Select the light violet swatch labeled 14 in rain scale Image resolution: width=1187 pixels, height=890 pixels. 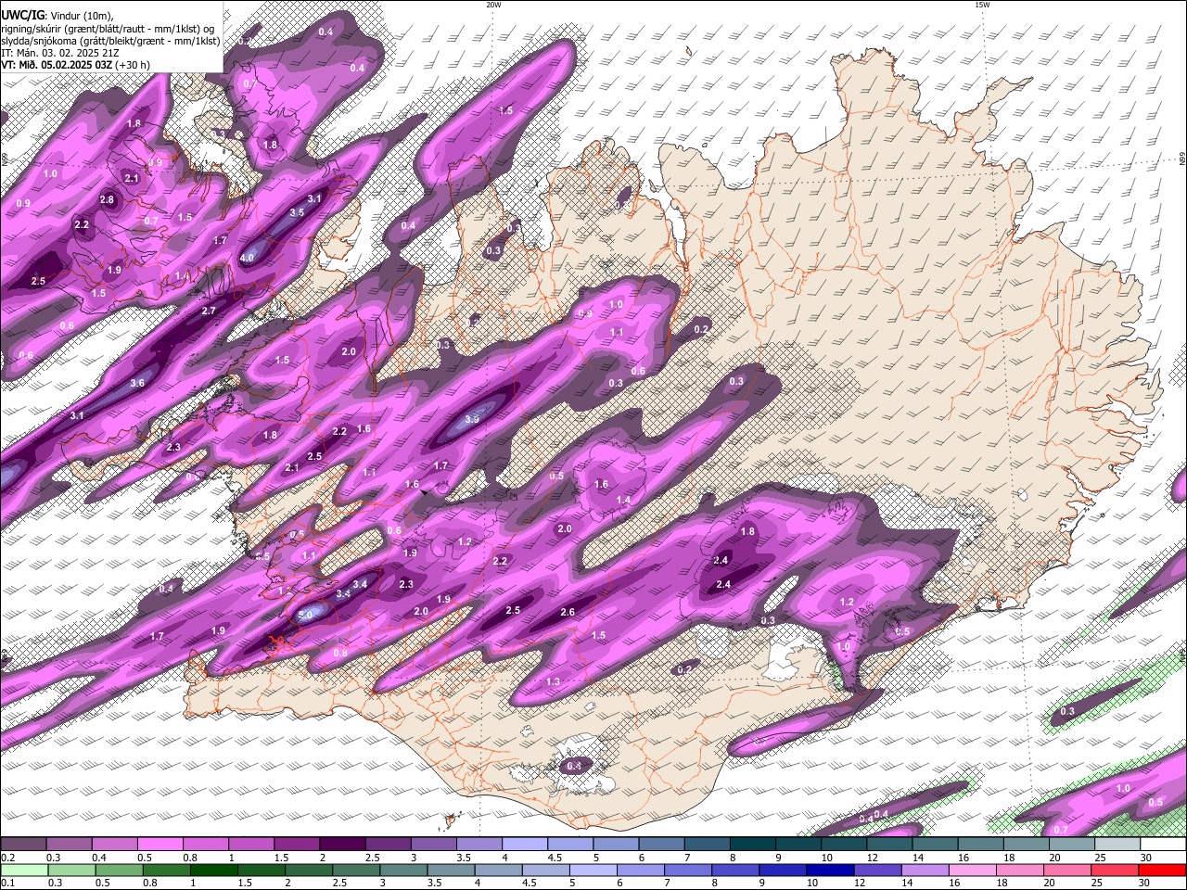click(926, 870)
